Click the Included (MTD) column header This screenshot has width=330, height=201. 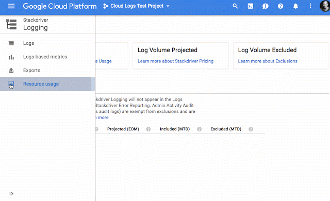tap(175, 129)
